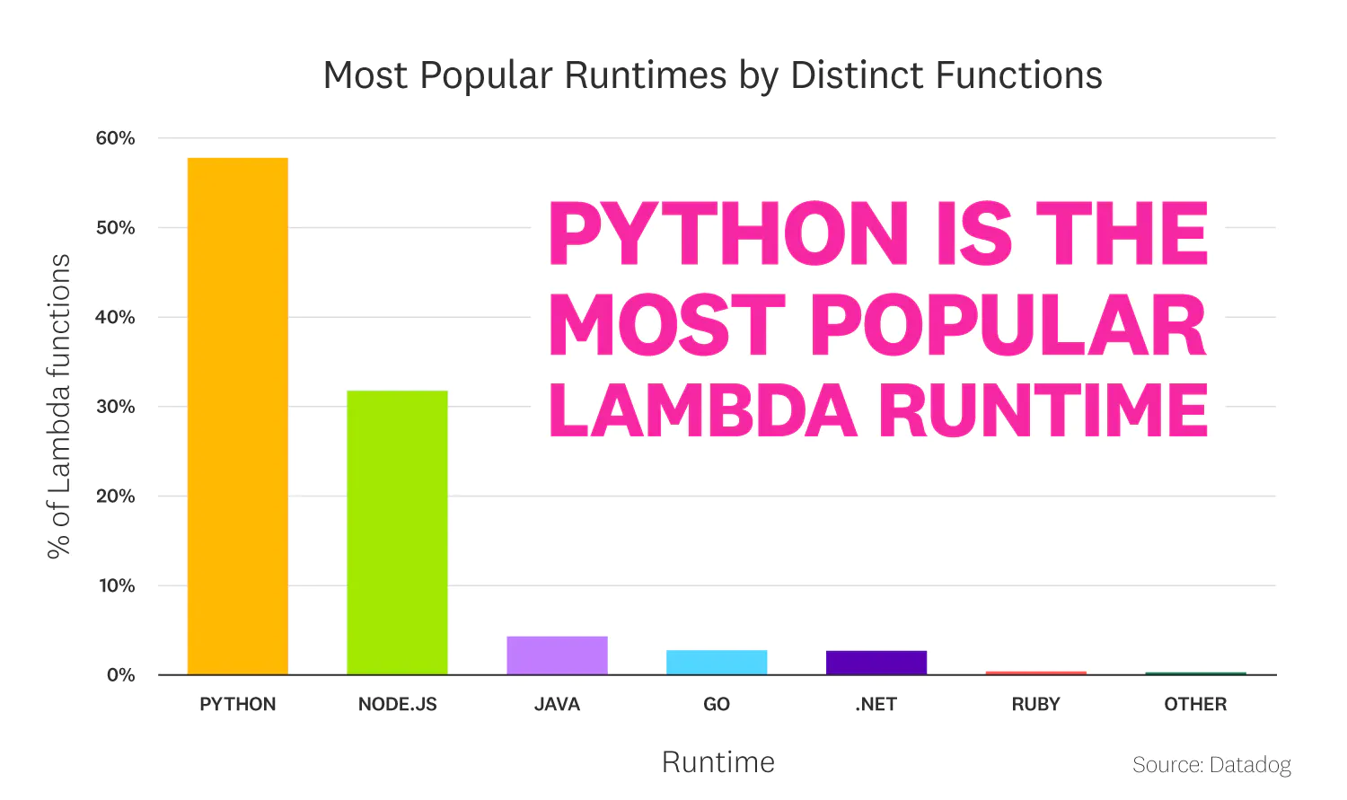The width and height of the screenshot is (1347, 800).
Task: Click the .NET axis label
Action: (x=876, y=704)
